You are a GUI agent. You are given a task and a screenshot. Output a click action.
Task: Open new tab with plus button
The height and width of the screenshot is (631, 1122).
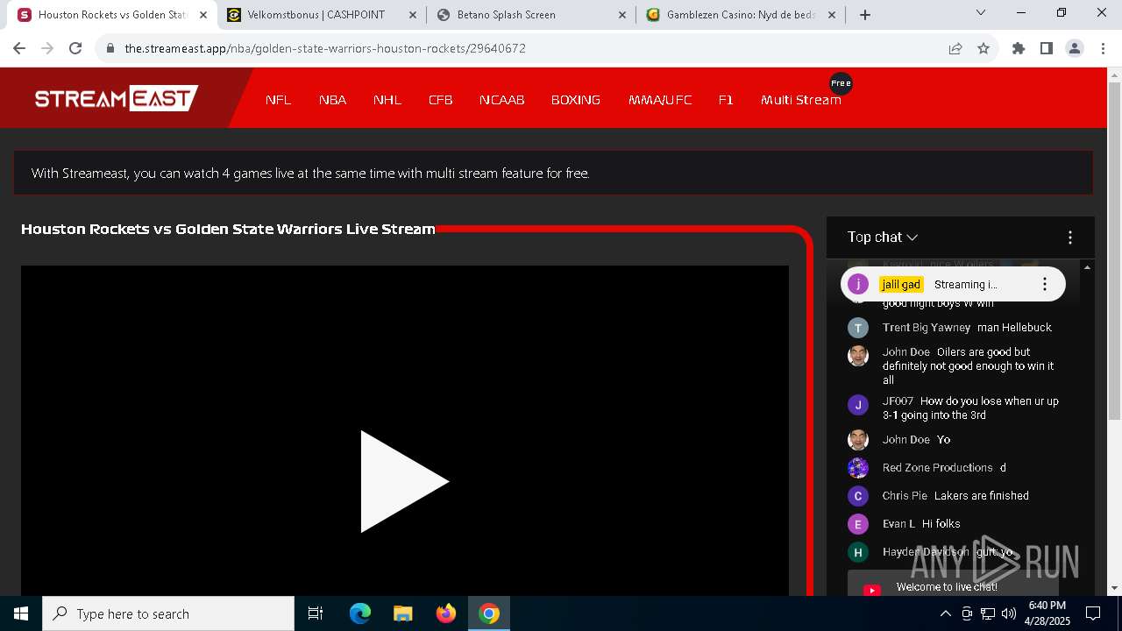click(865, 15)
